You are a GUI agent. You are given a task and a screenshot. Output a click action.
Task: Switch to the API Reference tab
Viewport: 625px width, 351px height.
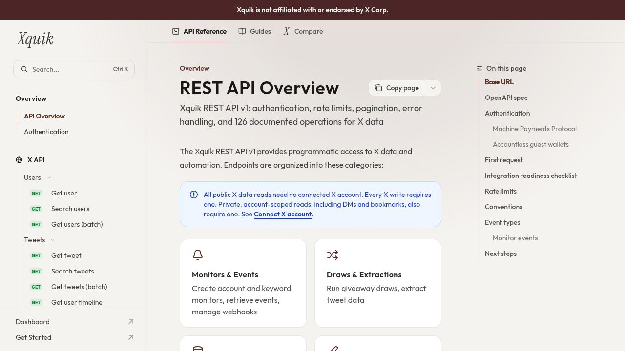[199, 31]
